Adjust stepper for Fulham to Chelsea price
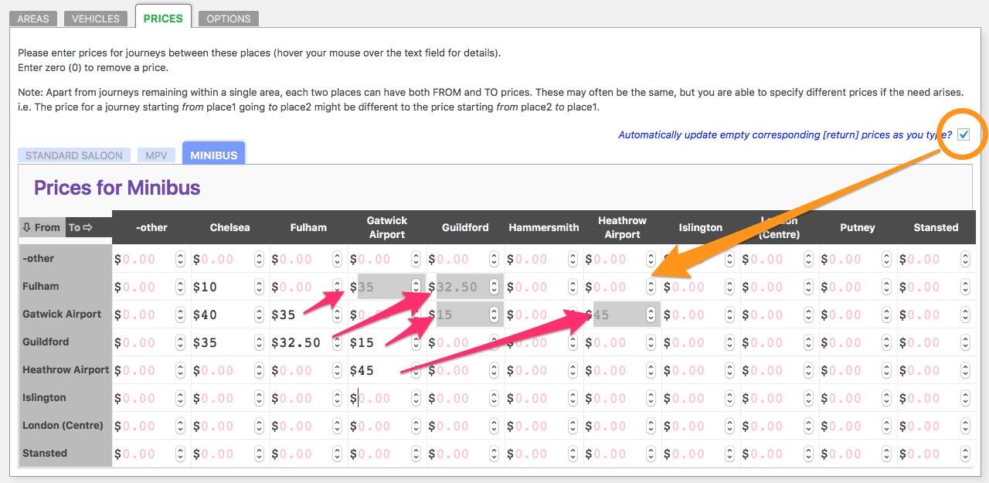The image size is (989, 483). (x=258, y=287)
